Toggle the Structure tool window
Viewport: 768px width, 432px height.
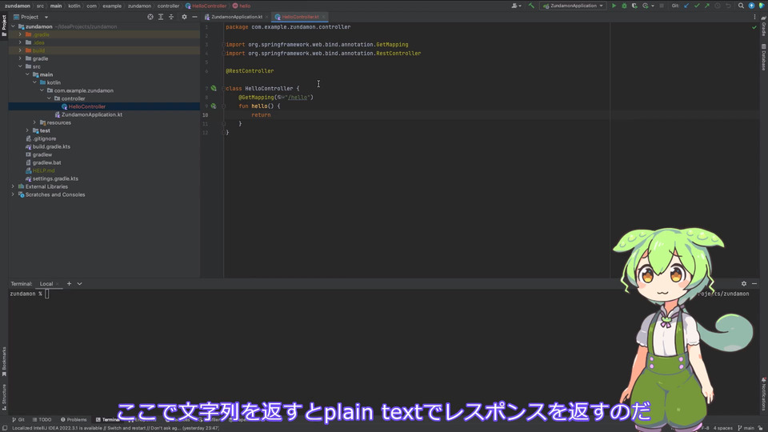click(x=4, y=394)
